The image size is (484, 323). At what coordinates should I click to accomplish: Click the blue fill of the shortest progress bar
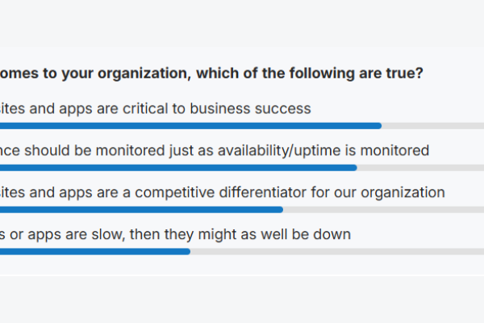pos(95,252)
